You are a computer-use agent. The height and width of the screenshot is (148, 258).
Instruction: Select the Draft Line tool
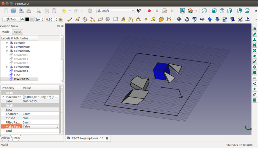(x=70, y=19)
